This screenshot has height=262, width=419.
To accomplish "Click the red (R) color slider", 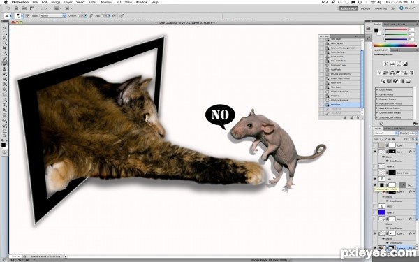I will point(396,29).
